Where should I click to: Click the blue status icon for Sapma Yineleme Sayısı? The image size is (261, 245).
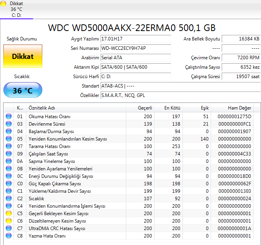click(x=9, y=161)
